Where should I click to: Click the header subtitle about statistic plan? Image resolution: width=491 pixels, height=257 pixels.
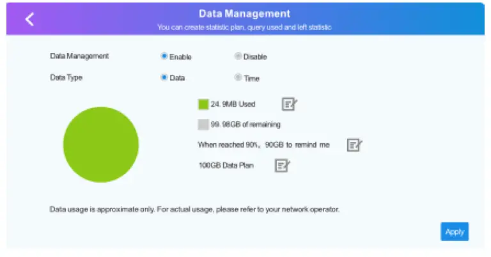point(244,27)
